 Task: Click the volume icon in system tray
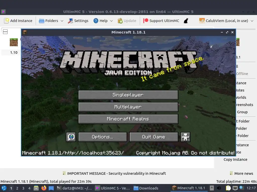point(219,188)
